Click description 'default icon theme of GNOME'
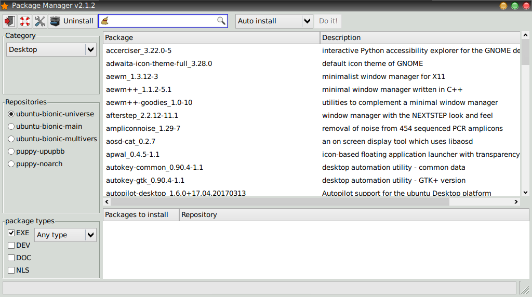Image resolution: width=532 pixels, height=297 pixels. [x=373, y=63]
